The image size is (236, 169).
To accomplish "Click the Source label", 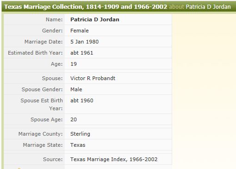I will (53, 159).
